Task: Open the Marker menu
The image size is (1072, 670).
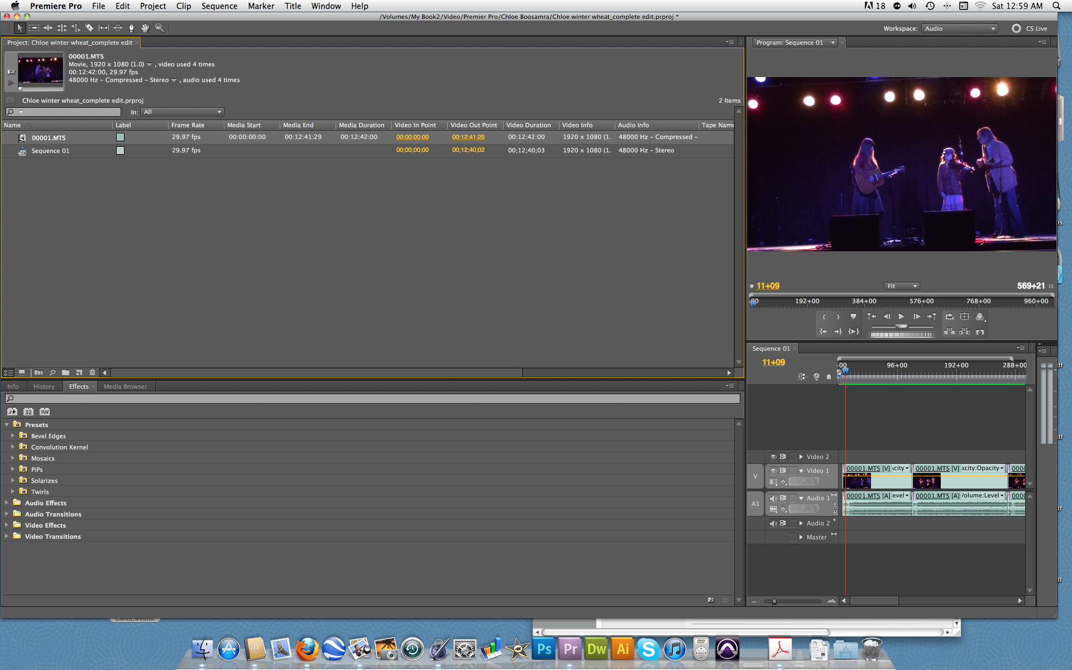Action: click(261, 6)
